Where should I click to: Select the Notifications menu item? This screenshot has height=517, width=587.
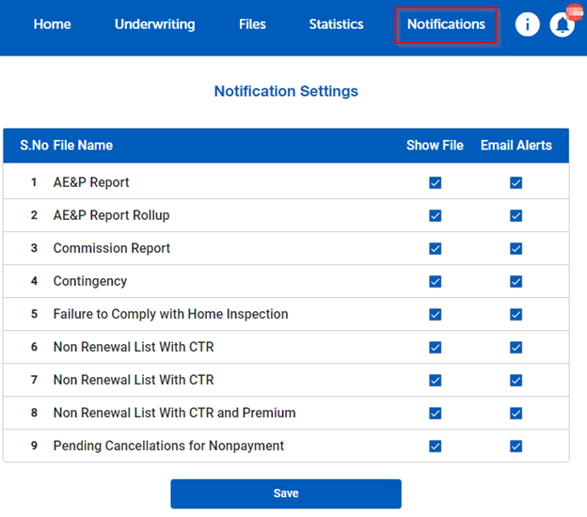pos(446,24)
